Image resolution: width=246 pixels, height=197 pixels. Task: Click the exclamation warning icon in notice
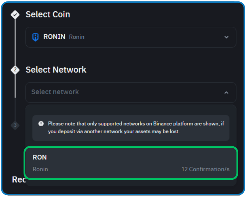(41, 124)
